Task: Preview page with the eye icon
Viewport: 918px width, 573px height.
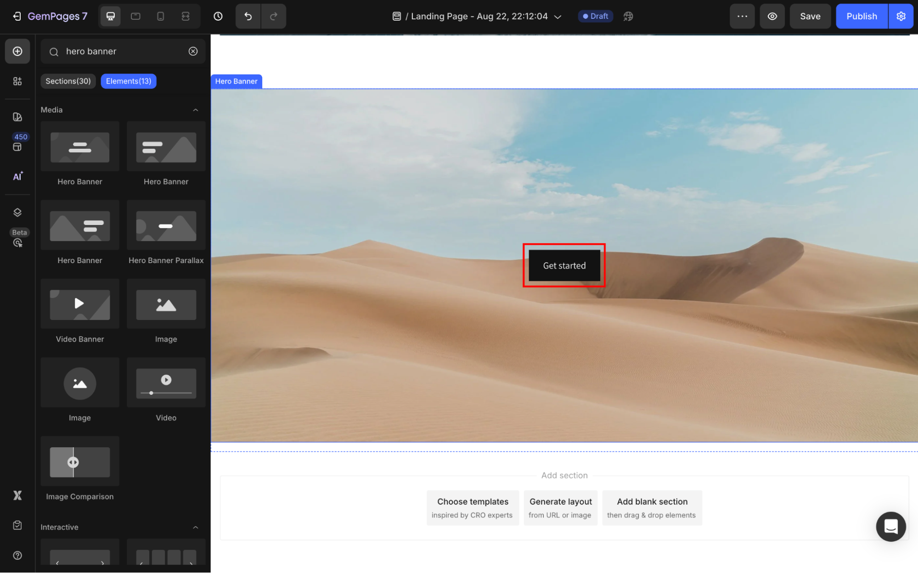Action: pos(772,17)
